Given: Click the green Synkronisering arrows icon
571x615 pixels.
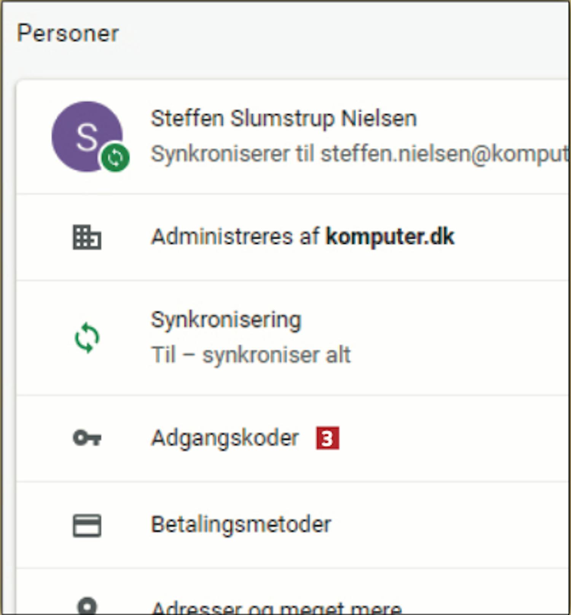Looking at the screenshot, I should (87, 338).
